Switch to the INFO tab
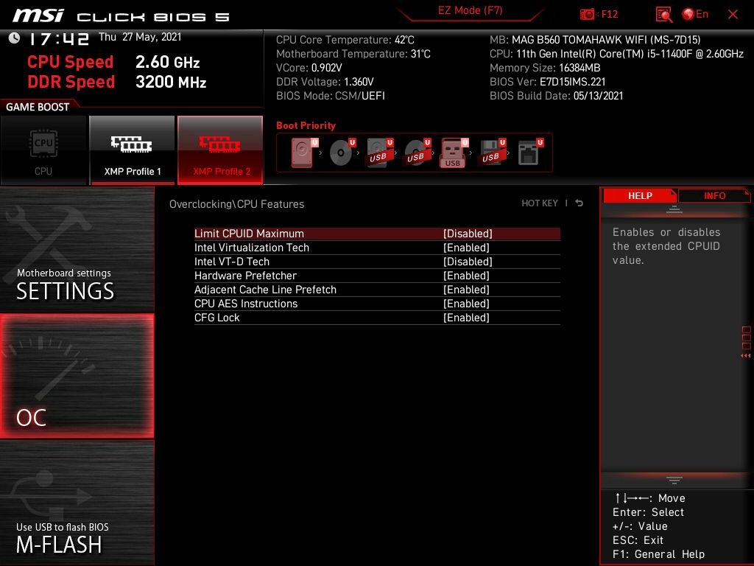Screen dimensions: 754x566 [714, 195]
